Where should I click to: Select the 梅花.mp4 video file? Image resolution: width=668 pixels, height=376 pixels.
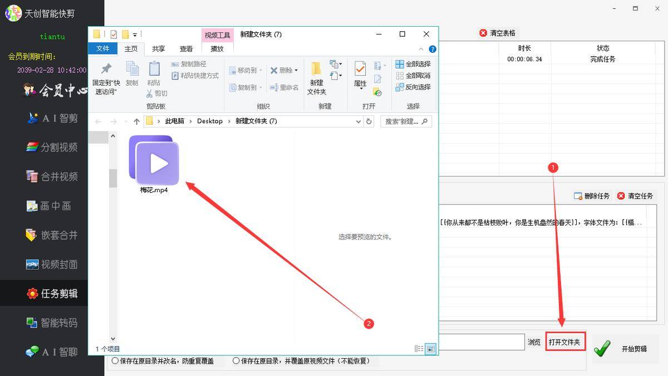[x=154, y=165]
